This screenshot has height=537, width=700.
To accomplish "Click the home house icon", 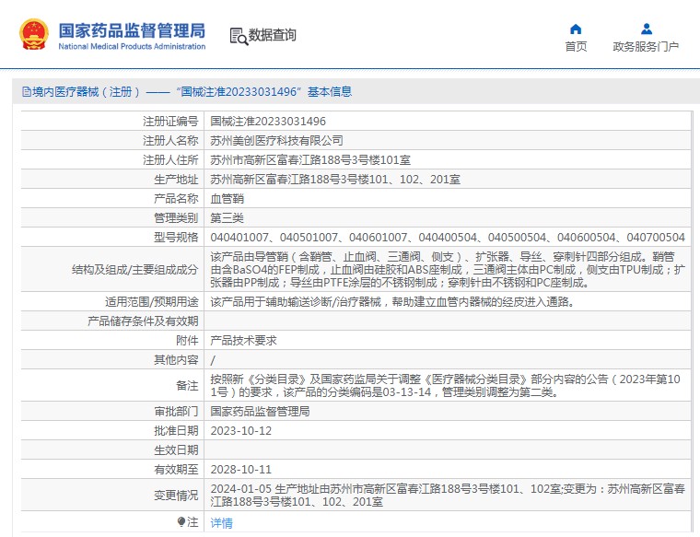I will (576, 29).
